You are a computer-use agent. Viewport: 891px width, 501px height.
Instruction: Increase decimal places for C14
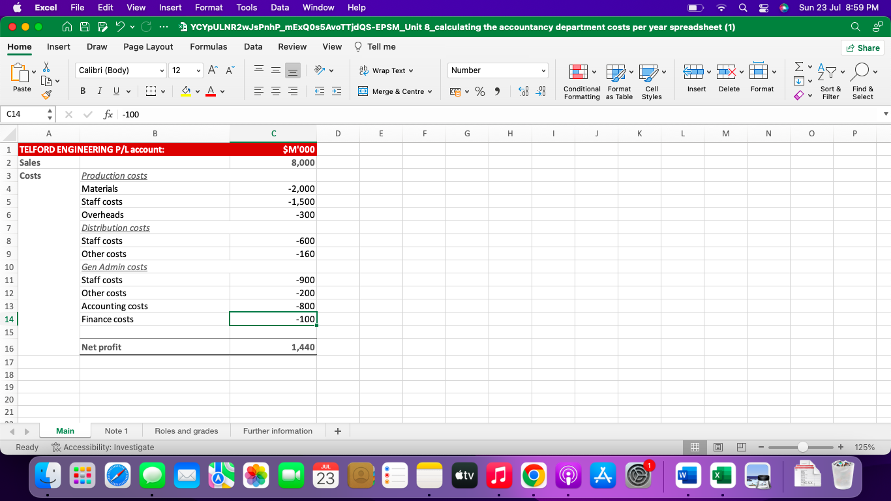click(x=522, y=91)
